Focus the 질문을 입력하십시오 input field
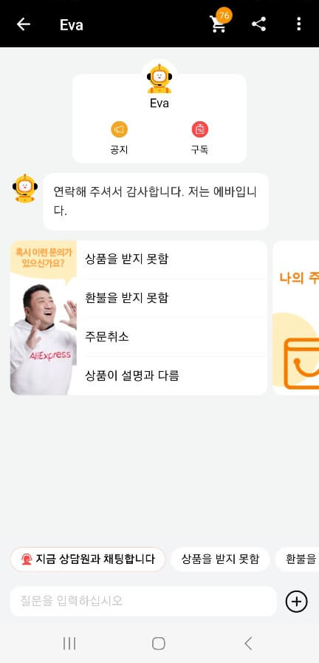 (143, 601)
